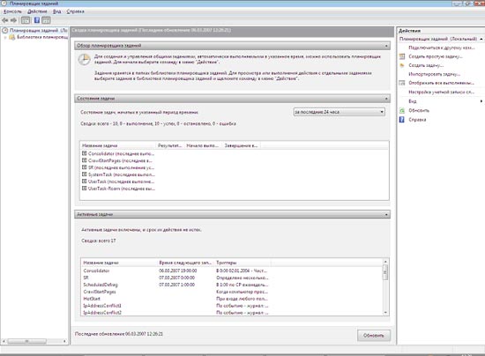Viewport: 485px width, 356px height.
Task: Open the Действие menu
Action: [37, 11]
